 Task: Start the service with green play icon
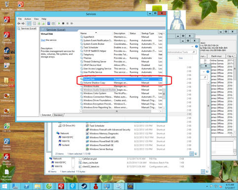[x=59, y=24]
